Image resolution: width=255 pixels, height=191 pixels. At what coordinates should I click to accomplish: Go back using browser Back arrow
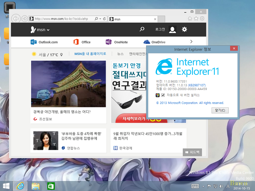[16, 19]
